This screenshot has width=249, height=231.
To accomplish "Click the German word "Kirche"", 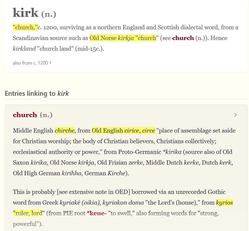I will tap(116, 173).
